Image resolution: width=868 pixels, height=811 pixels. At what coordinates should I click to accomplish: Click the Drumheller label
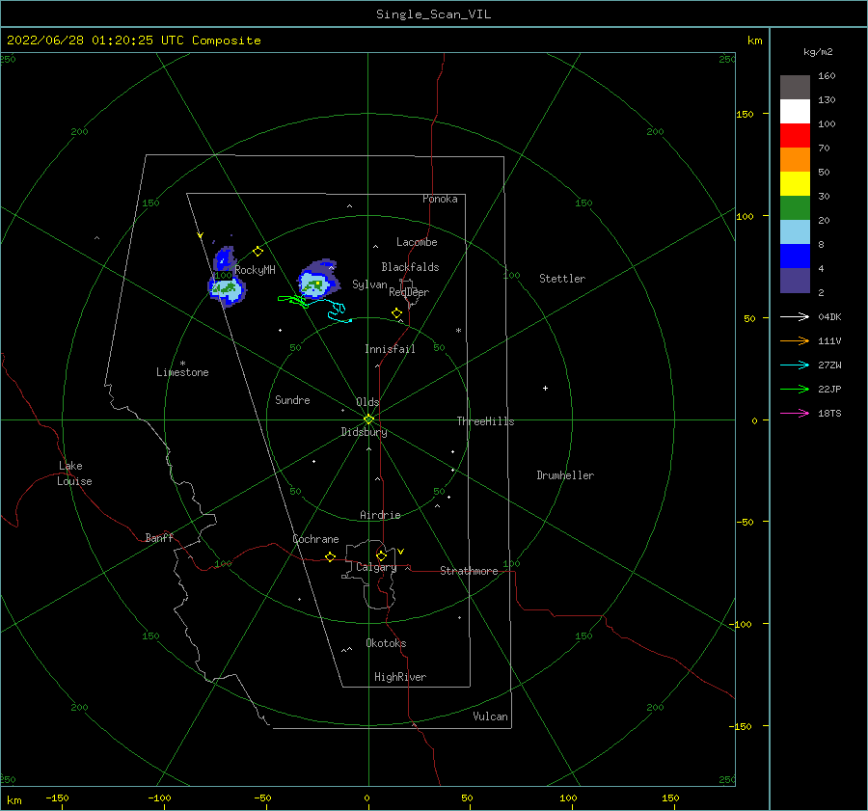click(x=564, y=475)
